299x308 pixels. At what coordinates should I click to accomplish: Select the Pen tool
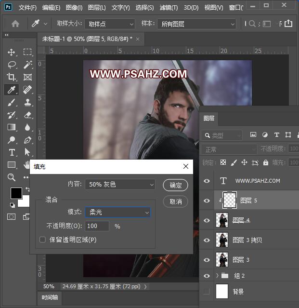[x=27, y=140]
